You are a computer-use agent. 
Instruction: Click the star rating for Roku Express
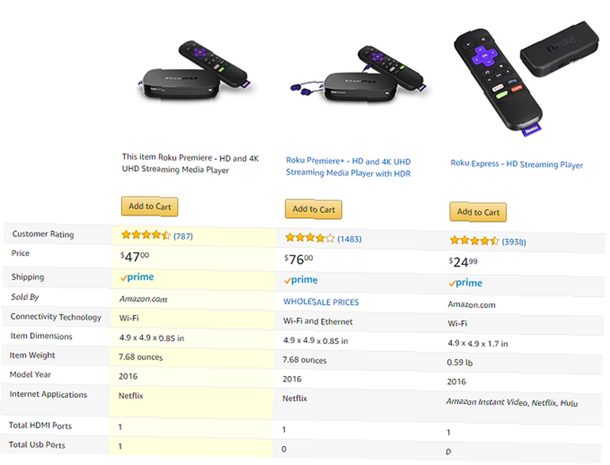tap(474, 240)
